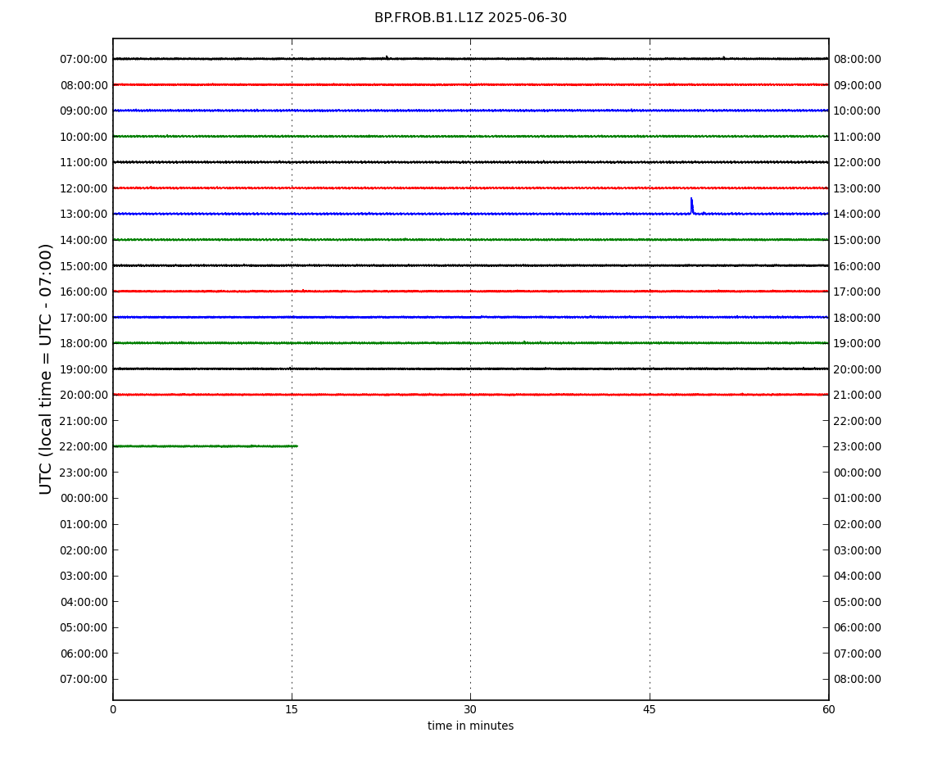Click the left-axis label 02:00:00
Screen dimensions: 942x778
click(84, 550)
